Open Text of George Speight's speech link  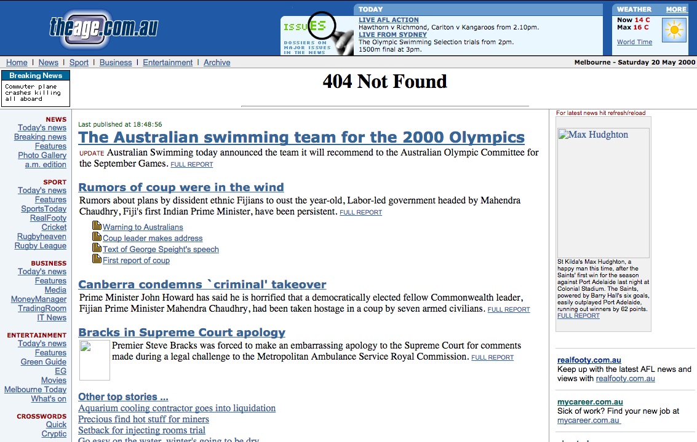point(161,249)
